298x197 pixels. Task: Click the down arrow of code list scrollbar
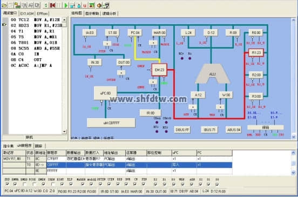pos(64,132)
